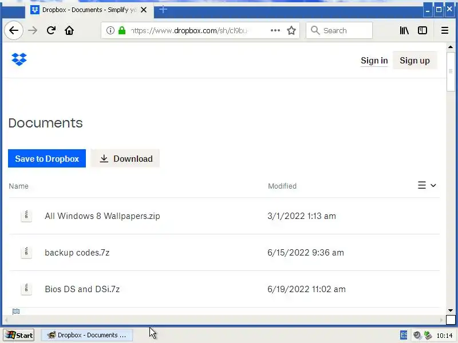The height and width of the screenshot is (343, 458).
Task: Click the magnifier icon in the search box
Action: click(x=315, y=30)
